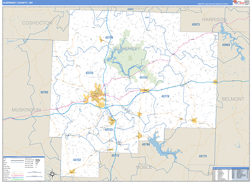The height and width of the screenshot is (182, 252).
Task: Click the MUSKINGUM county name
Action: [26, 110]
